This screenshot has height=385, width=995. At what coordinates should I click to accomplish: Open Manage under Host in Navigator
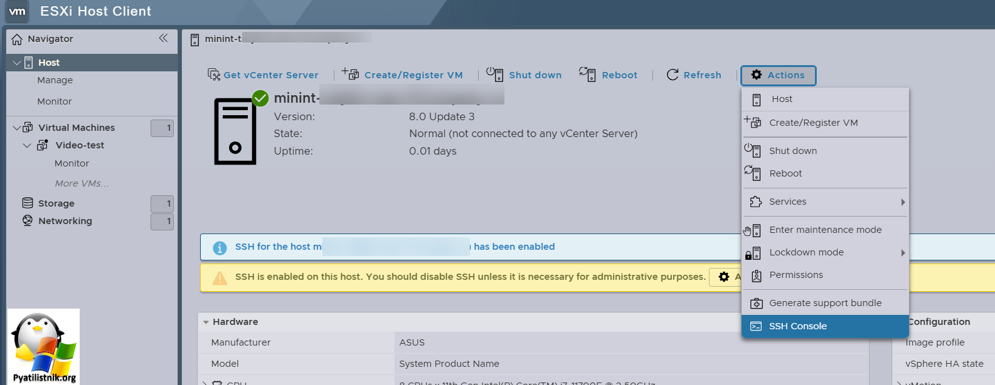(x=55, y=80)
